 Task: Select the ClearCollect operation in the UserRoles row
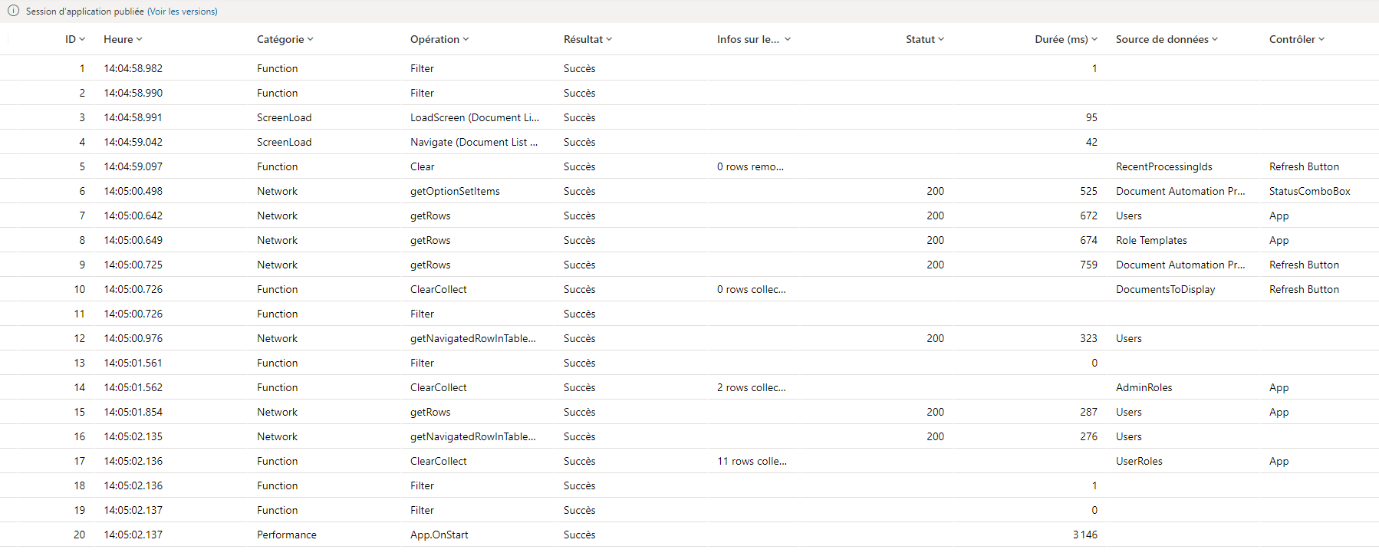click(439, 461)
